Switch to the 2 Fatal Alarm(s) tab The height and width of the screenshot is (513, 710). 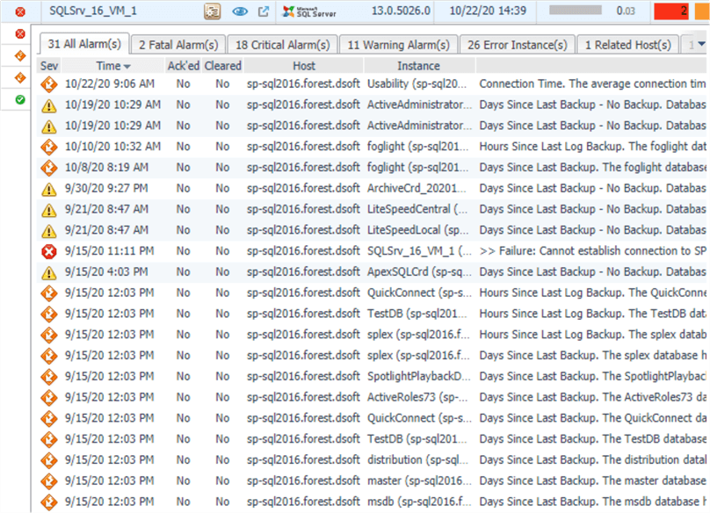[x=178, y=45]
